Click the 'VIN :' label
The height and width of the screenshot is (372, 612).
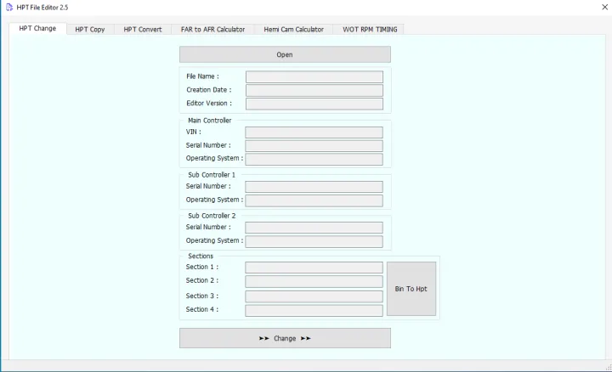[x=194, y=132]
